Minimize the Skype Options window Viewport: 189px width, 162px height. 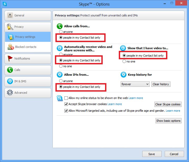pyautogui.click(x=165, y=3)
